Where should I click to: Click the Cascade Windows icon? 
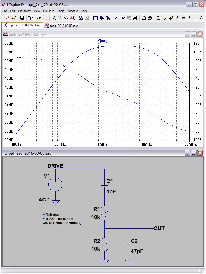coord(102,18)
